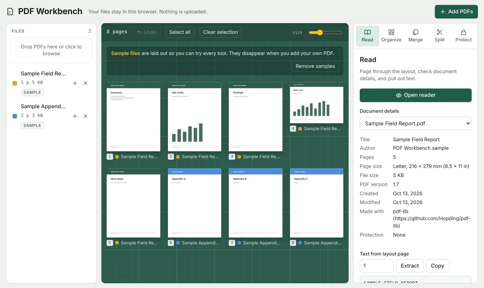
Task: Open the Protect tab with lock icon
Action: point(463,36)
